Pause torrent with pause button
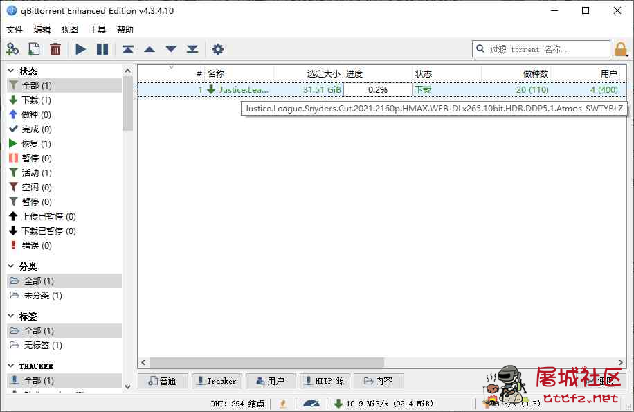The height and width of the screenshot is (412, 634). pos(102,49)
